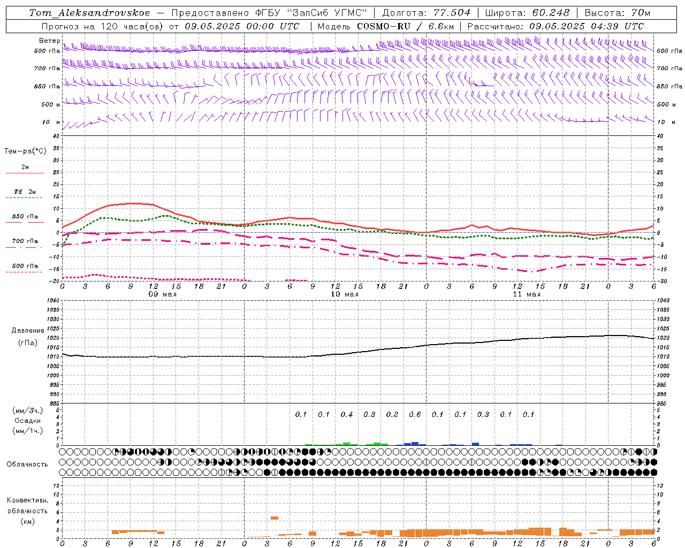Screen dimensions: 685x548
Task: Click the Осадки precipitation label
Action: [x=28, y=421]
